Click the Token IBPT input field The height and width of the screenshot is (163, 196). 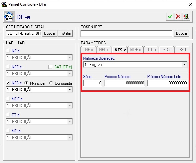click(x=126, y=33)
